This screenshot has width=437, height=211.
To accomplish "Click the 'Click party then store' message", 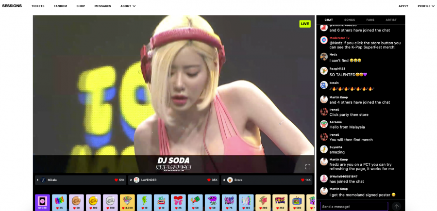I will pyautogui.click(x=349, y=114).
